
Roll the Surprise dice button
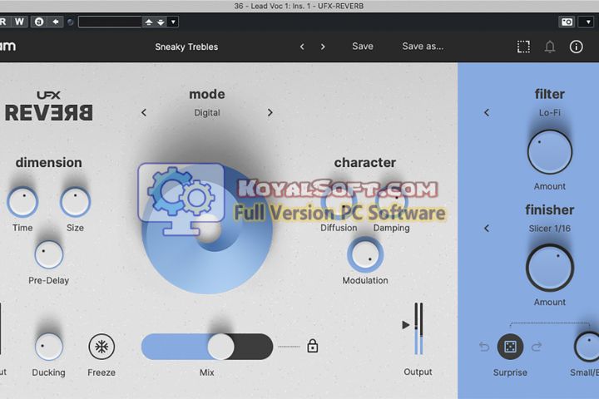click(x=510, y=347)
